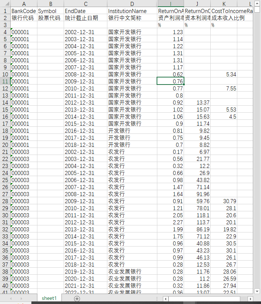Click horizontal scrollbar right arrow
261x304 pixels.
251,299
